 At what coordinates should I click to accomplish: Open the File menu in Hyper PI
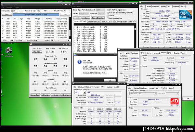[74, 7]
